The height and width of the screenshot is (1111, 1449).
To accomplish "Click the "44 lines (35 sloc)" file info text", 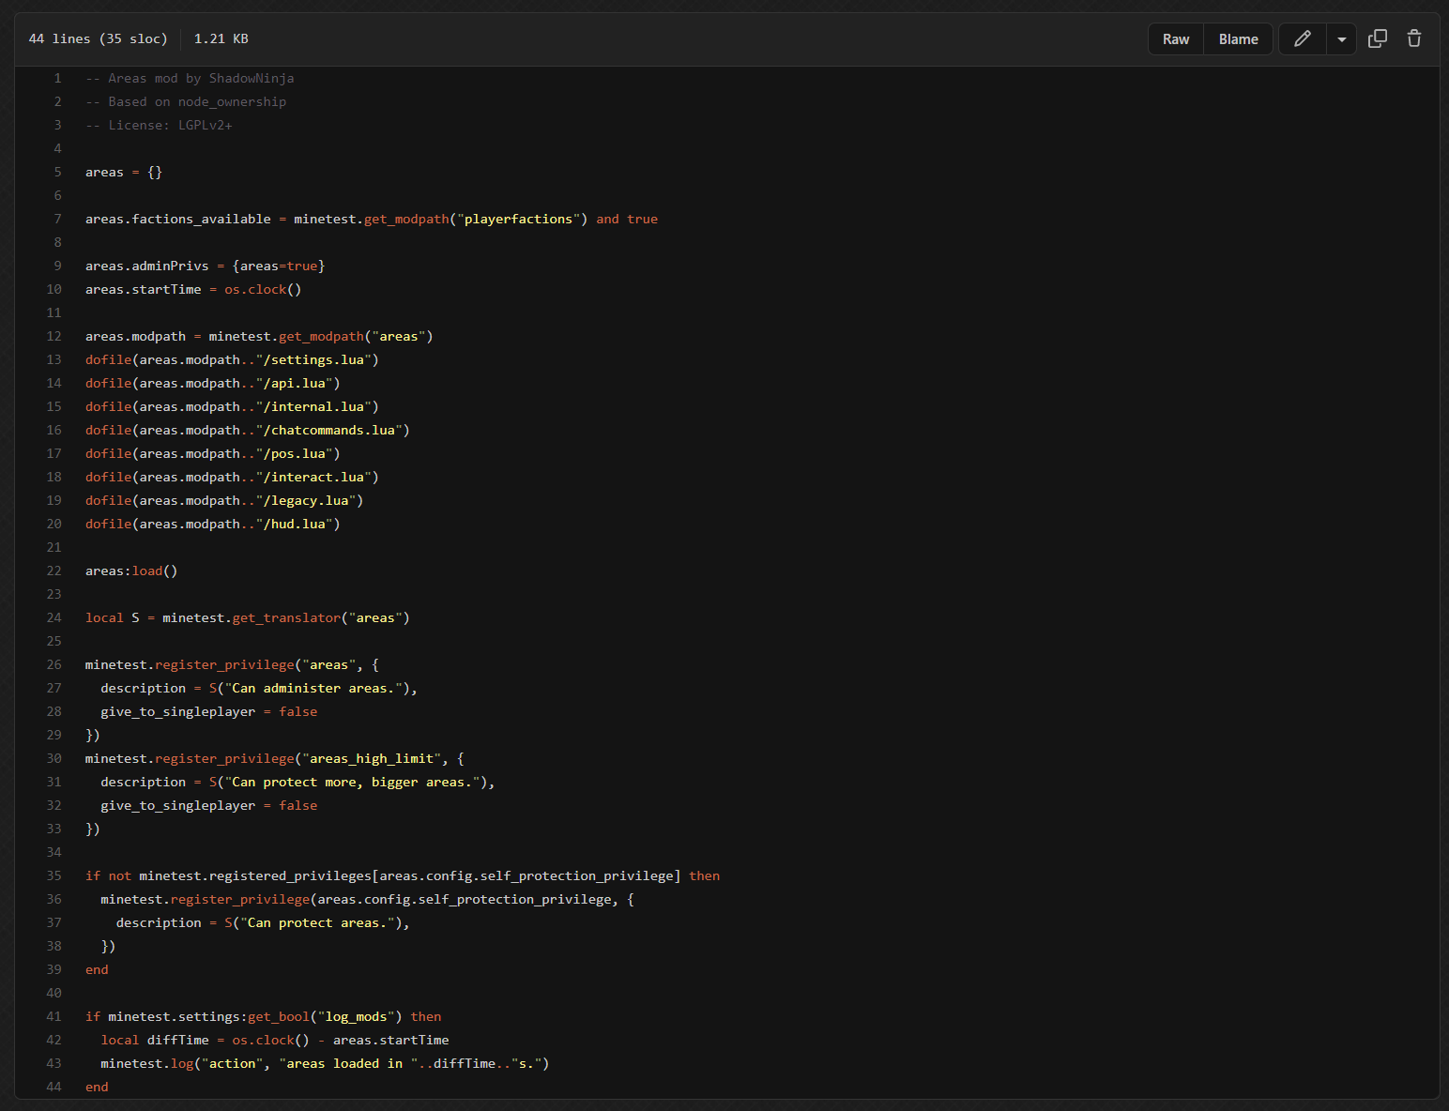I will 98,39.
